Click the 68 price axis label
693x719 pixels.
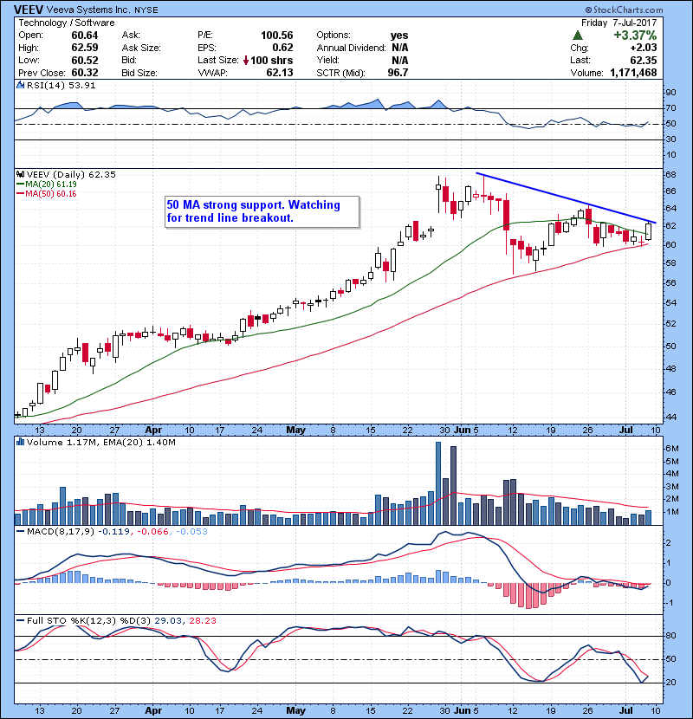point(670,175)
